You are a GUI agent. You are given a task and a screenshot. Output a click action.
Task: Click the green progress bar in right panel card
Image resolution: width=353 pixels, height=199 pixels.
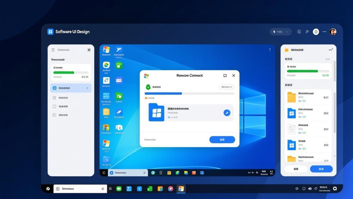click(308, 71)
